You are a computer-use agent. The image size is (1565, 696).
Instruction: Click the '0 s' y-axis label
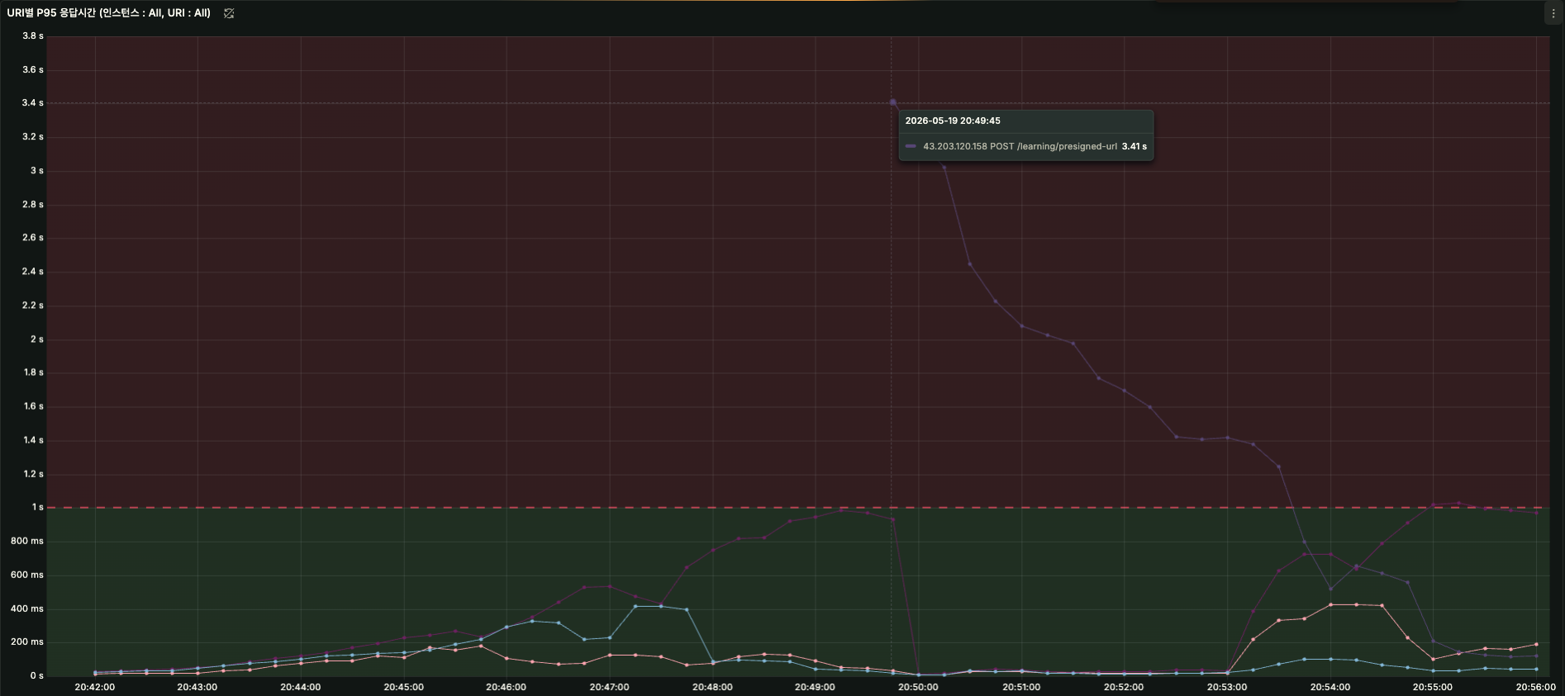pyautogui.click(x=37, y=675)
